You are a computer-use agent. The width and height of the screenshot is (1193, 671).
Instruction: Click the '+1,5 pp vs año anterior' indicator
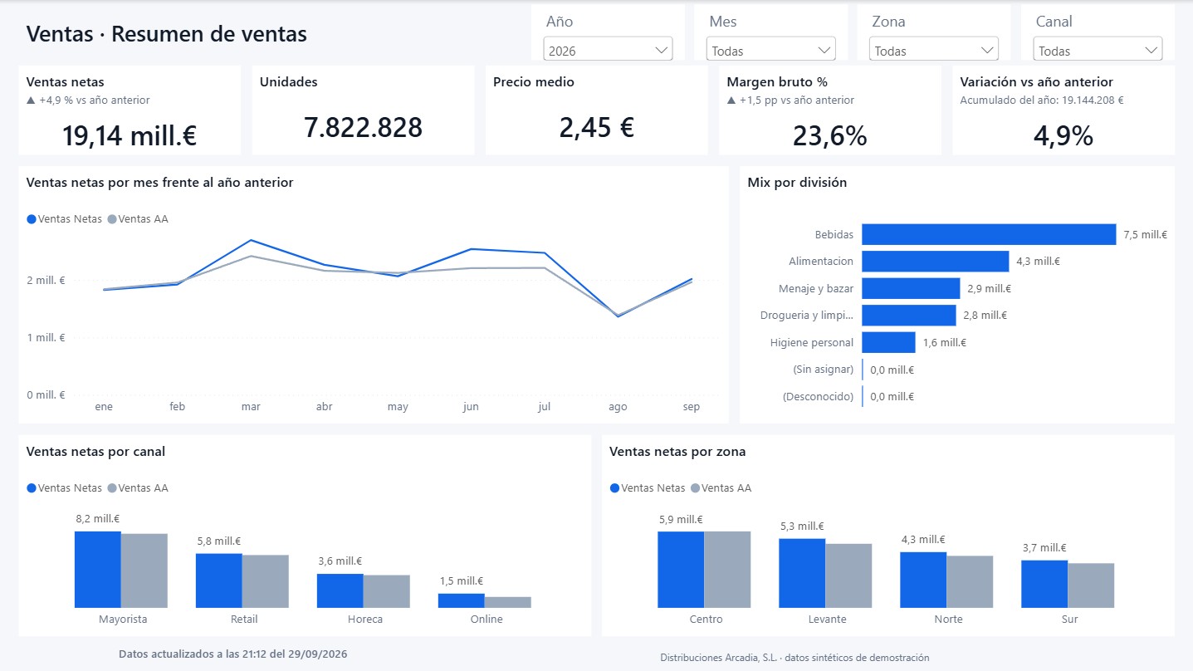pos(790,100)
